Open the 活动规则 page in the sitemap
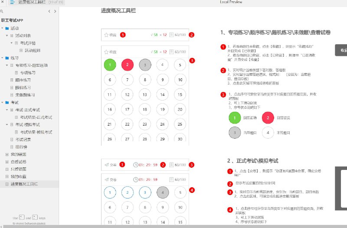 tap(32, 50)
